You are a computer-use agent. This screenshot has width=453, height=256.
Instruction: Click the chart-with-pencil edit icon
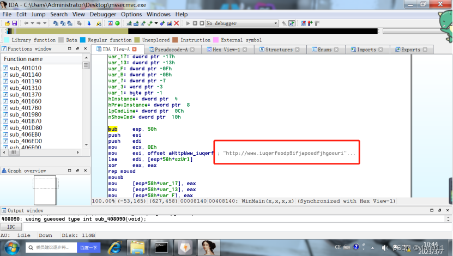click(169, 23)
